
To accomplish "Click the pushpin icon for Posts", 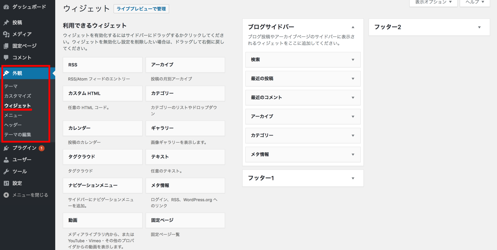I will pos(6,22).
